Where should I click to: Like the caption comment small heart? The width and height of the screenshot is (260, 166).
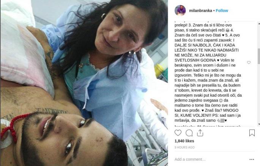249,63
